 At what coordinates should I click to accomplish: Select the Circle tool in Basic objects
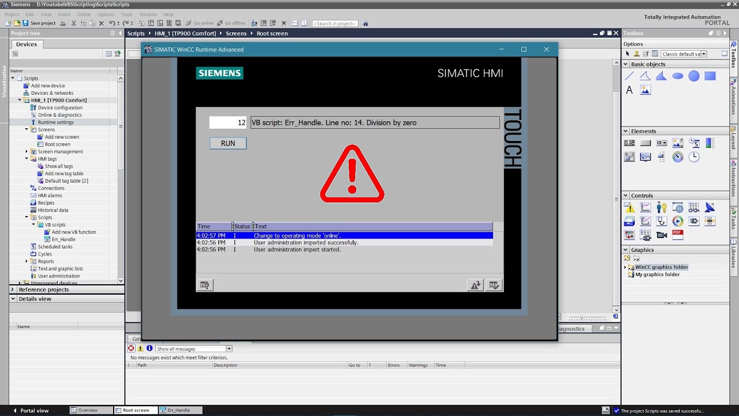(x=694, y=76)
